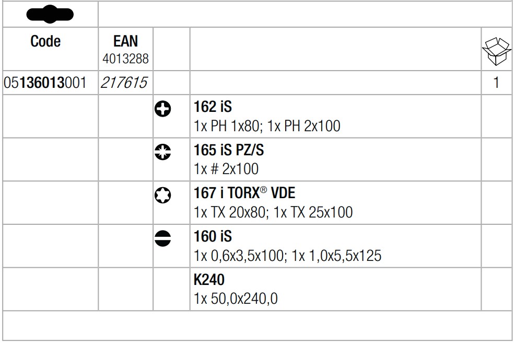
Task: Select the 162 iS product title
Action: 213,107
